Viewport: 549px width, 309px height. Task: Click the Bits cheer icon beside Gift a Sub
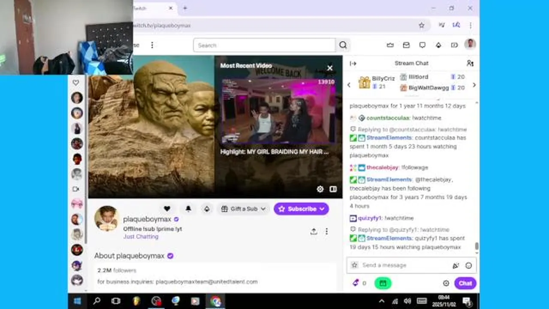(x=207, y=209)
